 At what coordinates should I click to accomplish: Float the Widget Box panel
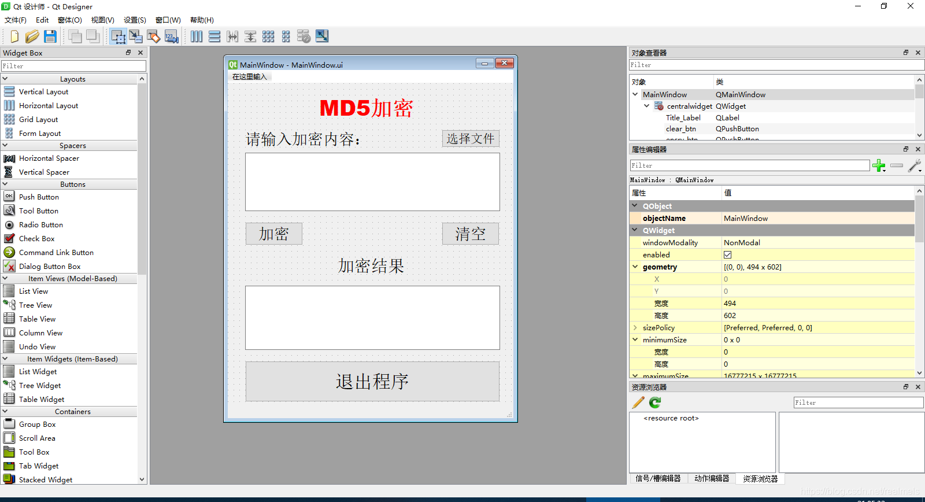(128, 53)
